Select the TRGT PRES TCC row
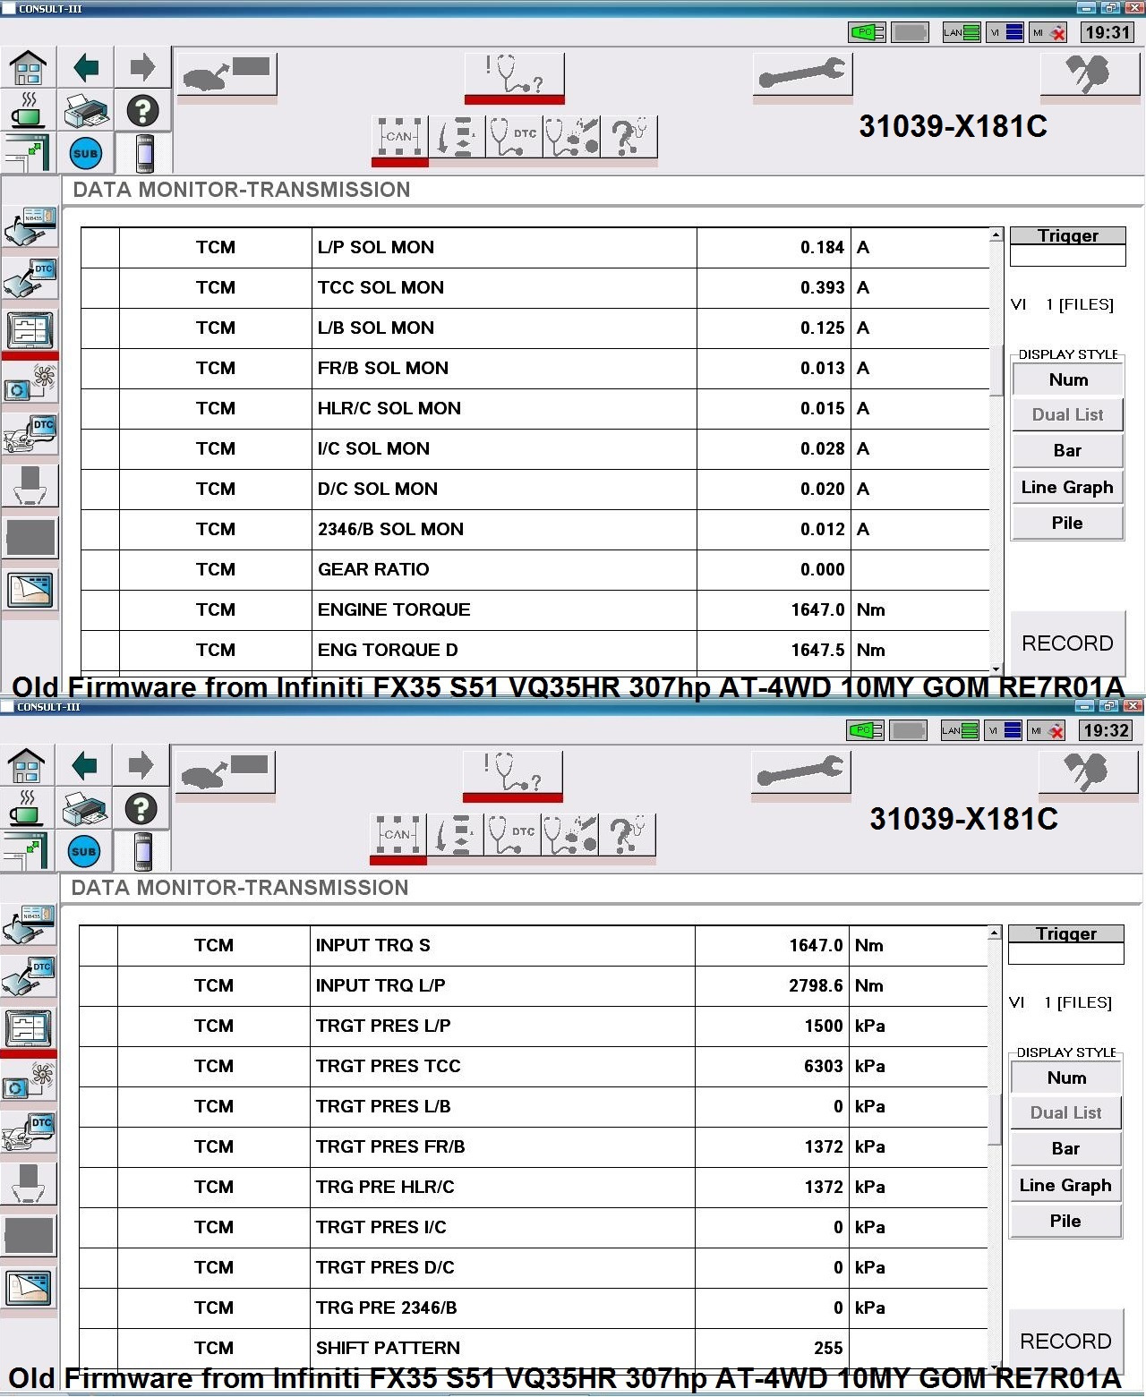This screenshot has width=1146, height=1397. (533, 1066)
